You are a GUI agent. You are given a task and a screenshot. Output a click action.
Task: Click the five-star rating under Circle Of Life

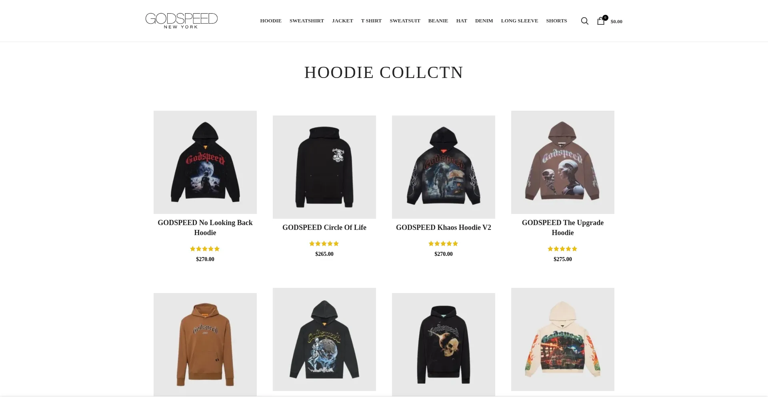324,243
